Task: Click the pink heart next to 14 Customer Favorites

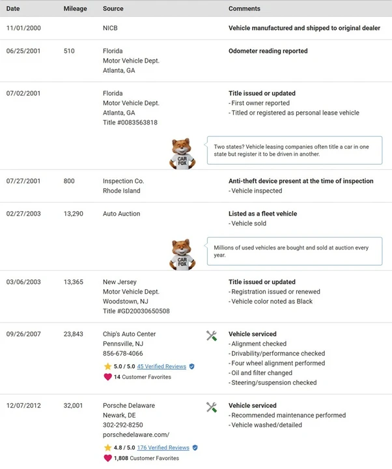Action: click(x=107, y=377)
